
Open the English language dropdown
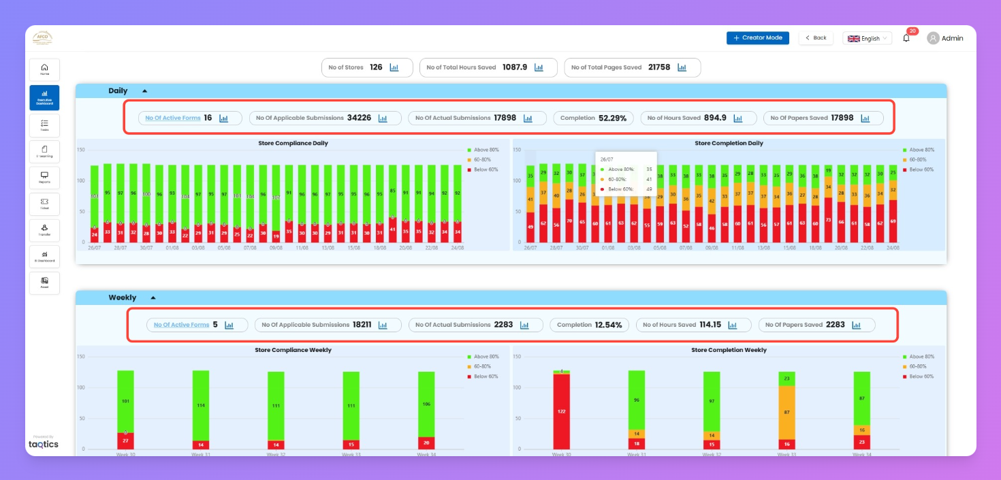tap(867, 38)
